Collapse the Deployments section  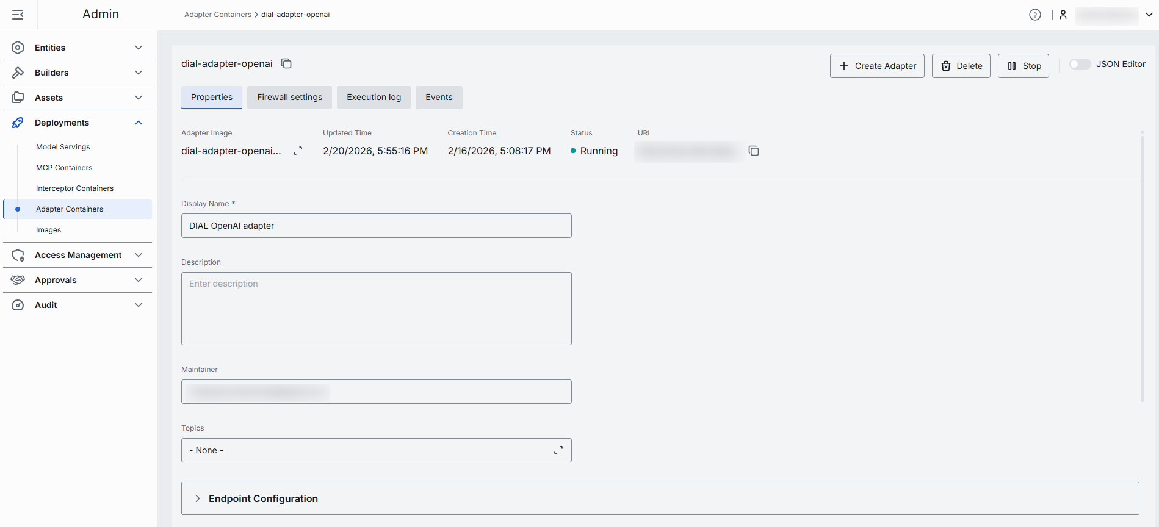(x=139, y=123)
